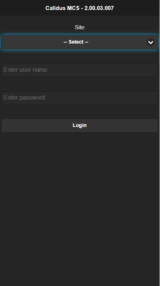Click the '-- Select --' text

pos(76,42)
